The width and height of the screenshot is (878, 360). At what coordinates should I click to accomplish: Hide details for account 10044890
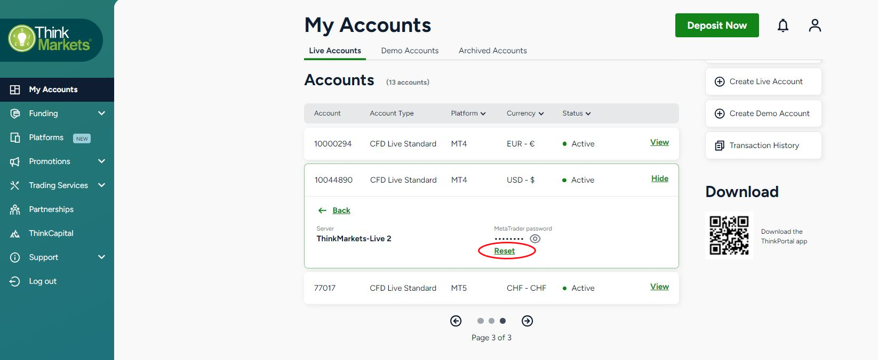(x=659, y=178)
